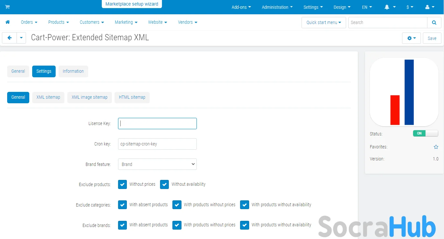Open the user account profile menu
Viewport: 444px width, 239px height.
click(430, 7)
